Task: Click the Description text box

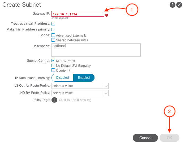Action: [96, 50]
